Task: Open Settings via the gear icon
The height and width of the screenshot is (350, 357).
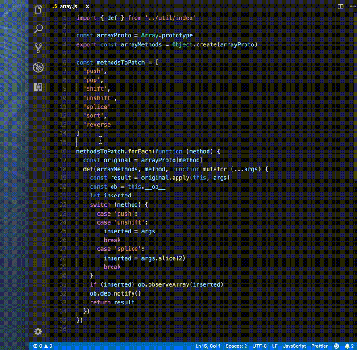Action: pyautogui.click(x=38, y=332)
